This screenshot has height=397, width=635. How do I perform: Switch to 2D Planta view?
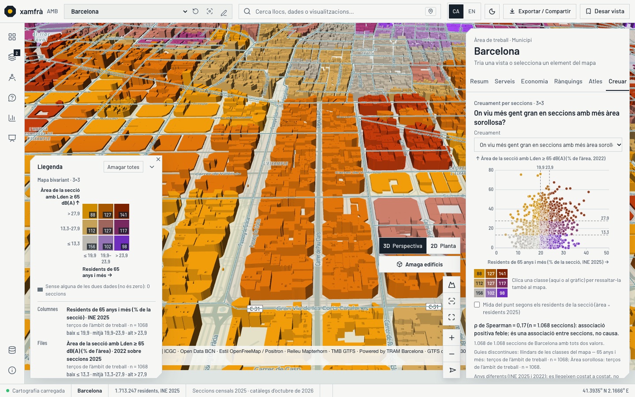coord(443,246)
